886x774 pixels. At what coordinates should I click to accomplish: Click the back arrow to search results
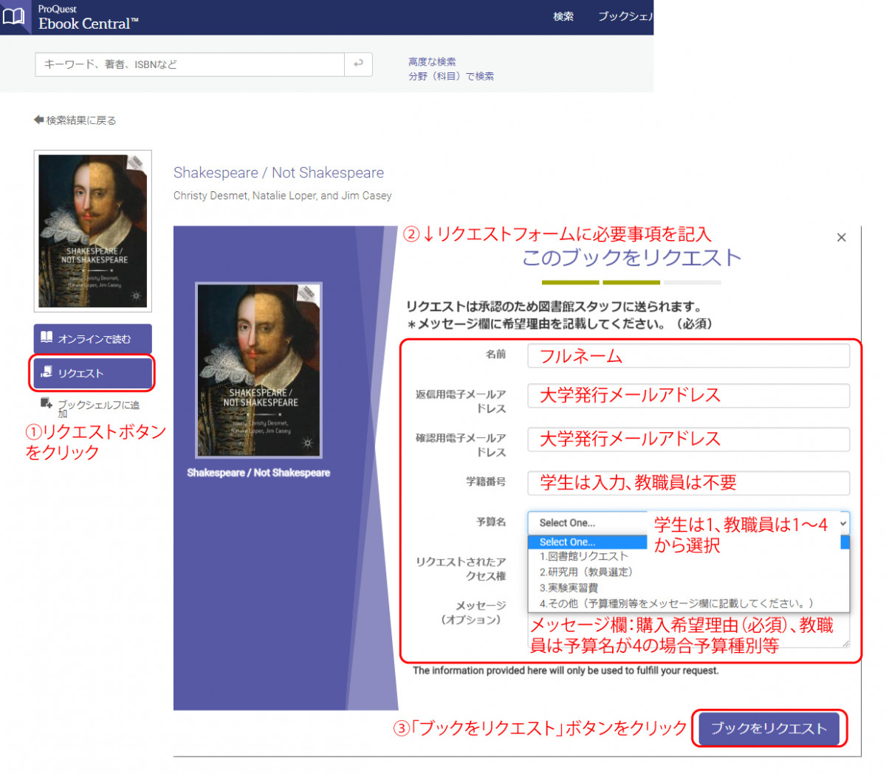pyautogui.click(x=38, y=120)
